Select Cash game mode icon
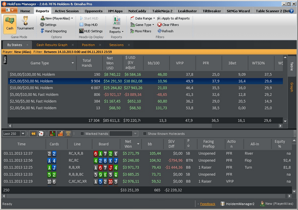The height and width of the screenshot is (210, 298). (x=10, y=24)
